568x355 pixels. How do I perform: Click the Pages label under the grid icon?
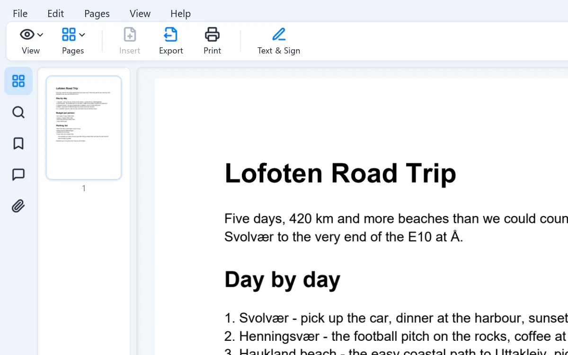pyautogui.click(x=73, y=51)
